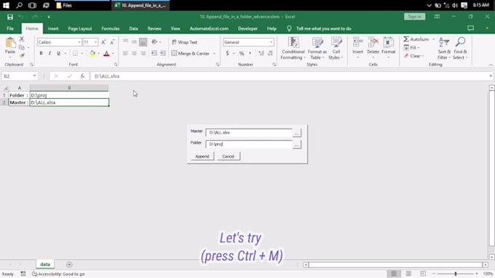Screen dimensions: 495x278
Task: Click the Paste clipboard icon
Action: [x=10, y=43]
